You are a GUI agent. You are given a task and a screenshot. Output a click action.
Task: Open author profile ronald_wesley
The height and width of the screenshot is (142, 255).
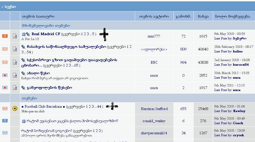point(154,121)
